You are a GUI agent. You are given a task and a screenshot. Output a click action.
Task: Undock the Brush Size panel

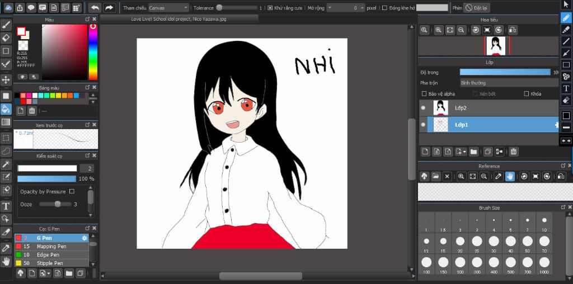coord(563,207)
